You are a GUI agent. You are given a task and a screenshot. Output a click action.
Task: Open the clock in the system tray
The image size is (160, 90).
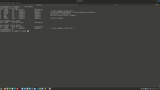(x=158, y=89)
